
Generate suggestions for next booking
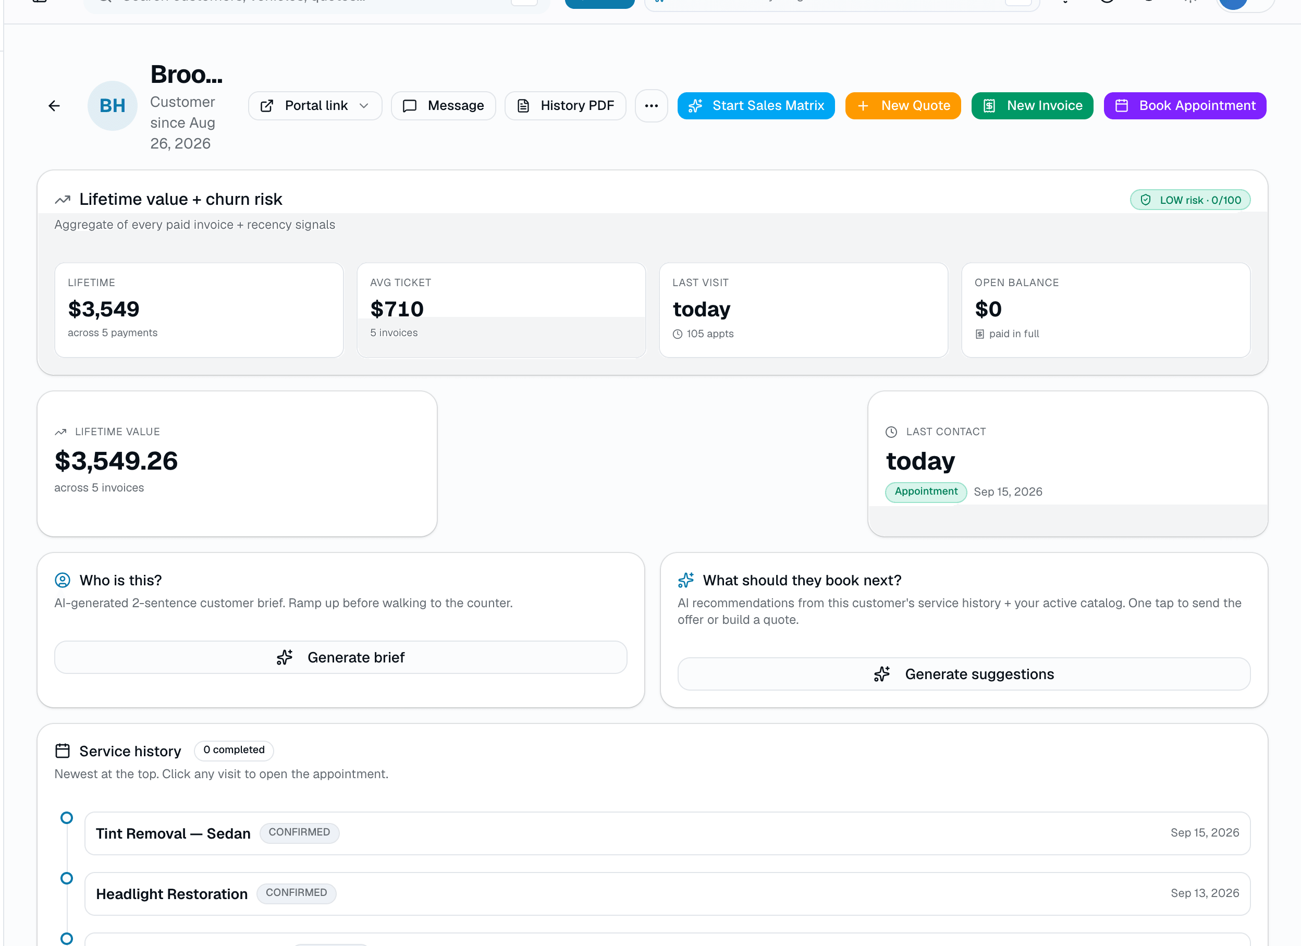click(x=964, y=674)
